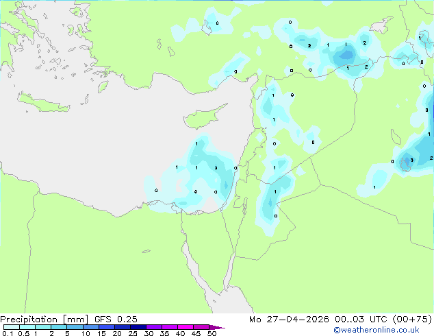Click the '00..03 UTC' time range text
The width and height of the screenshot is (434, 336).
(361, 320)
